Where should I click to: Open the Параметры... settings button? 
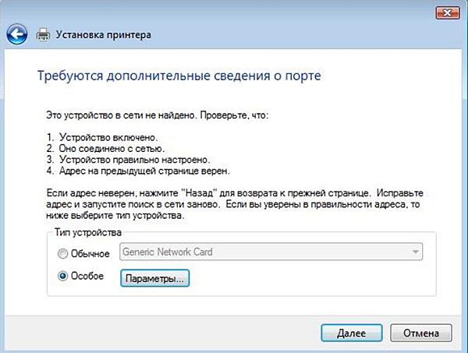155,277
